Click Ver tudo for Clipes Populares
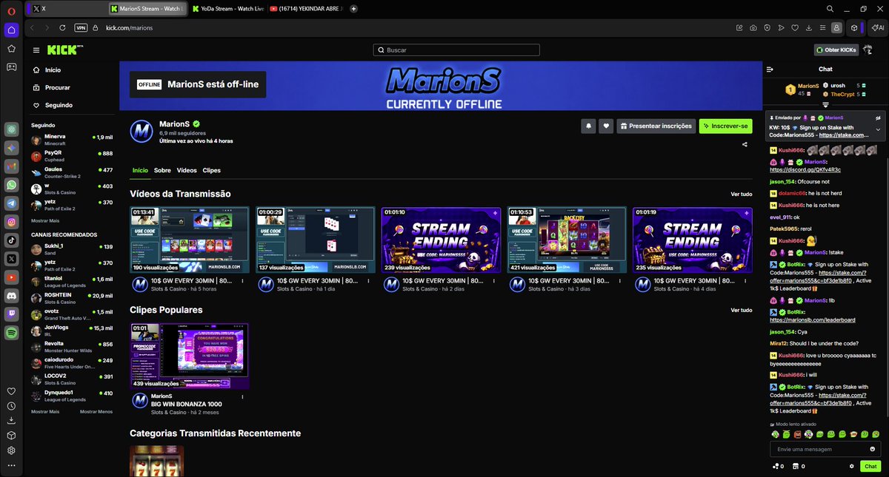 point(741,310)
